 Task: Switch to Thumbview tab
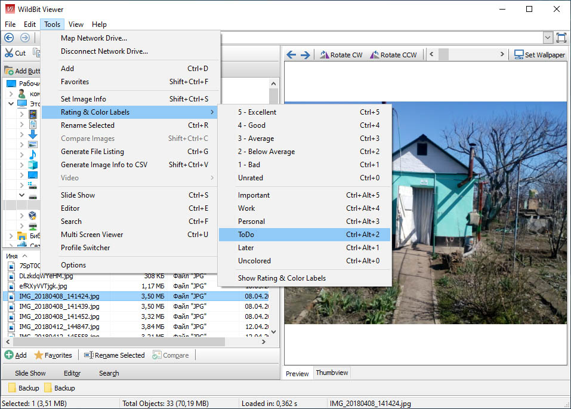click(x=332, y=373)
